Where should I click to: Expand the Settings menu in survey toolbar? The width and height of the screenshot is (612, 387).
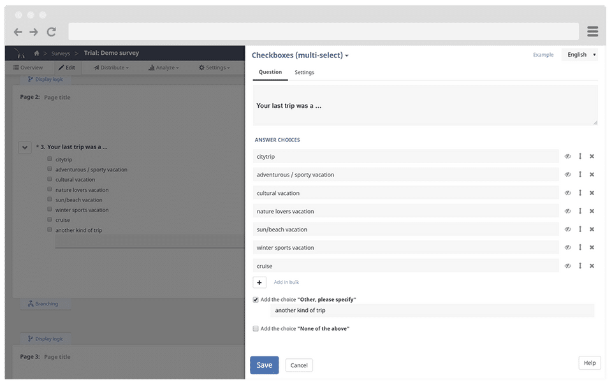point(214,68)
